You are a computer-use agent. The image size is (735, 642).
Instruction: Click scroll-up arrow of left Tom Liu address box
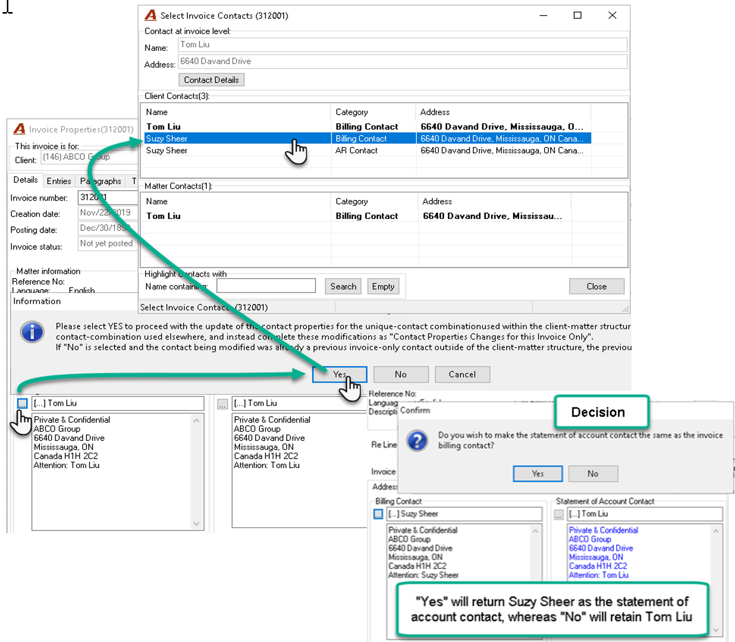tap(196, 420)
